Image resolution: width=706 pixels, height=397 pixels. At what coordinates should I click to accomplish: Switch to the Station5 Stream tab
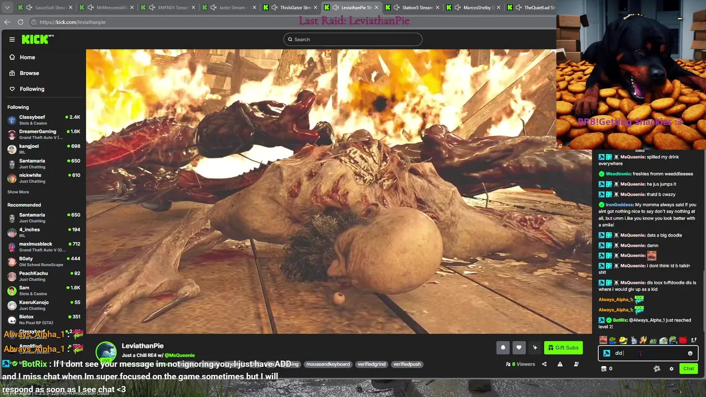tap(414, 8)
